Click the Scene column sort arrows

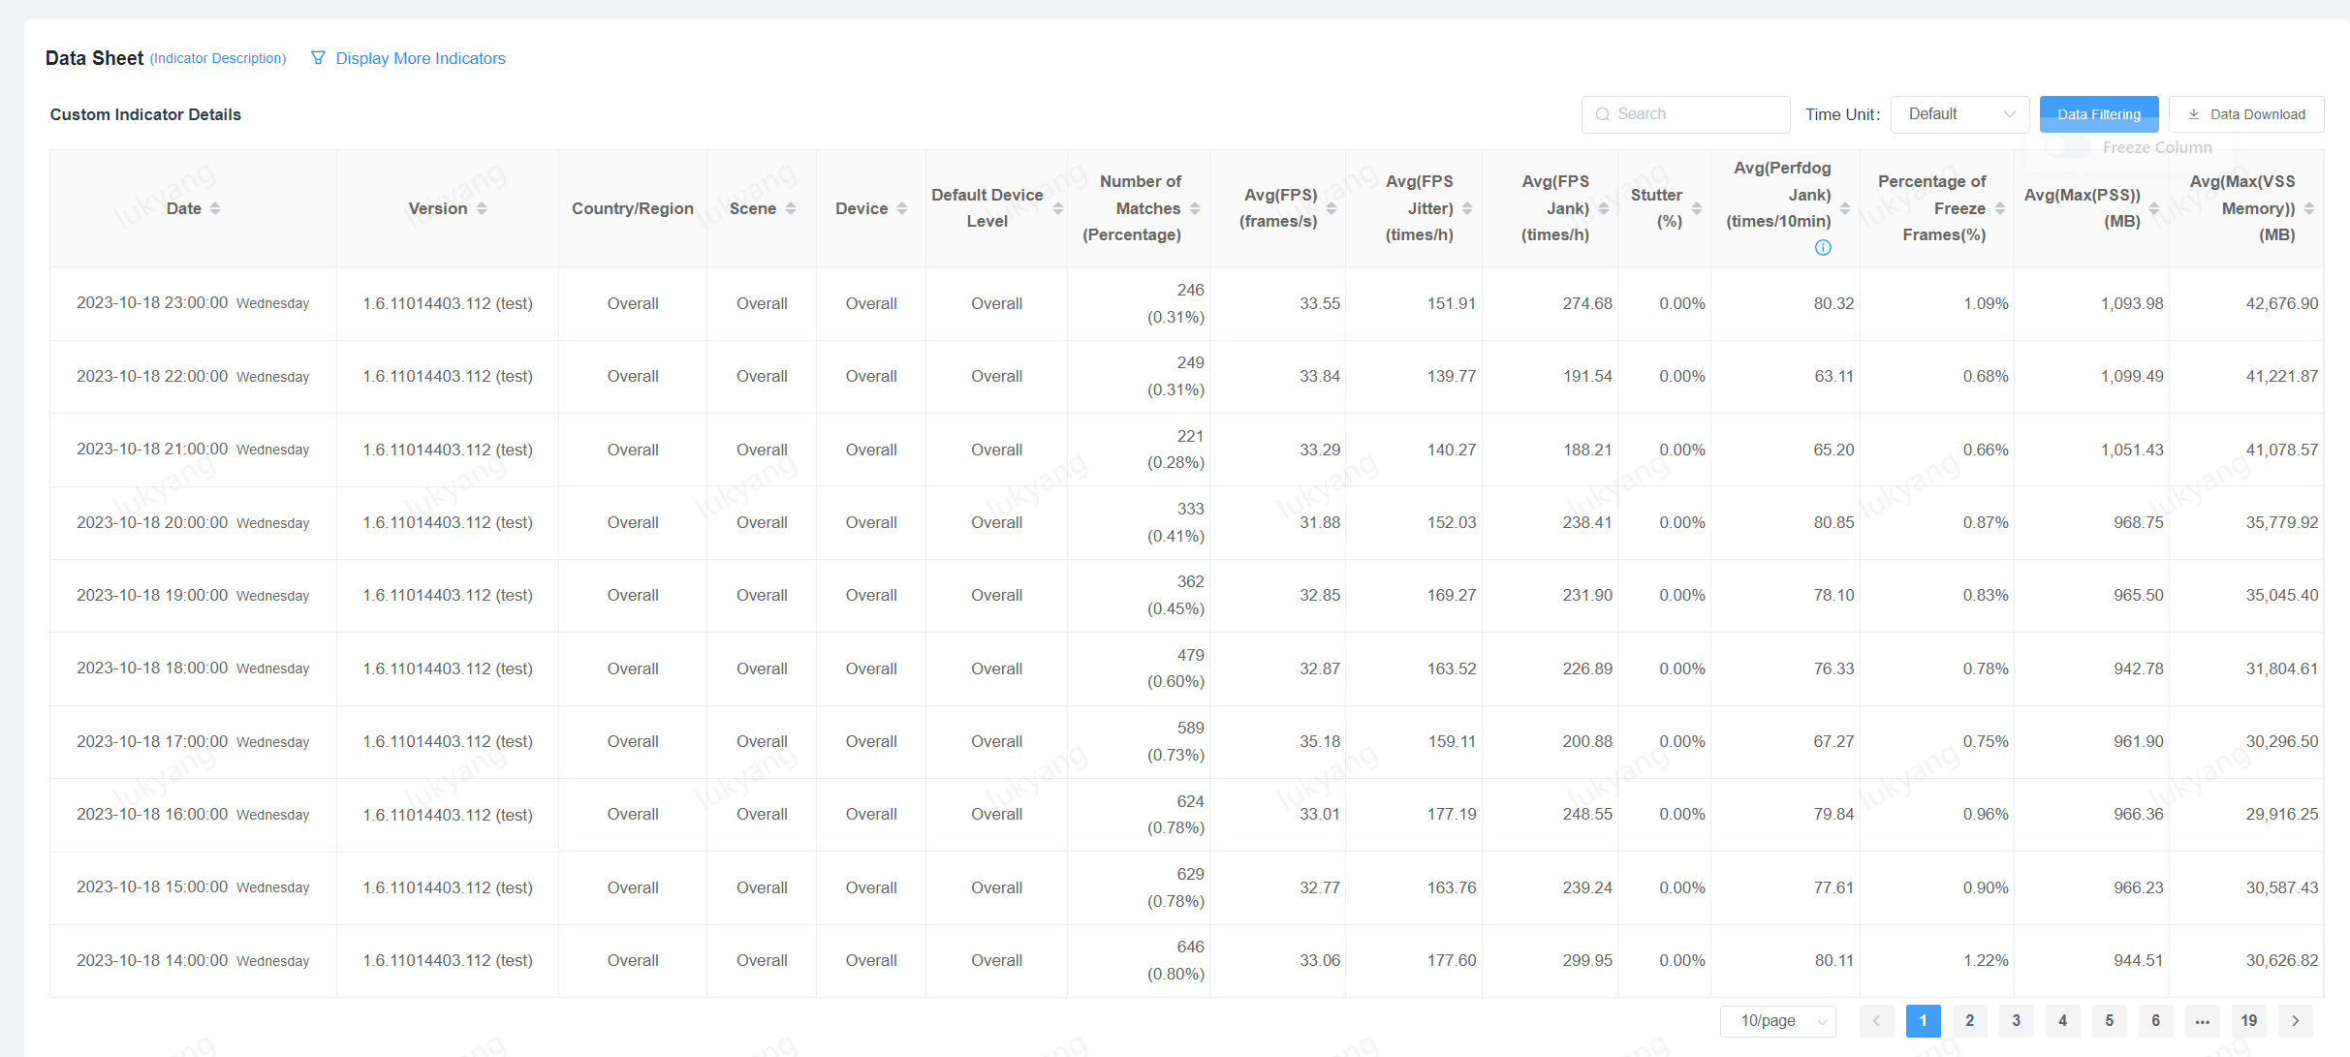[791, 208]
